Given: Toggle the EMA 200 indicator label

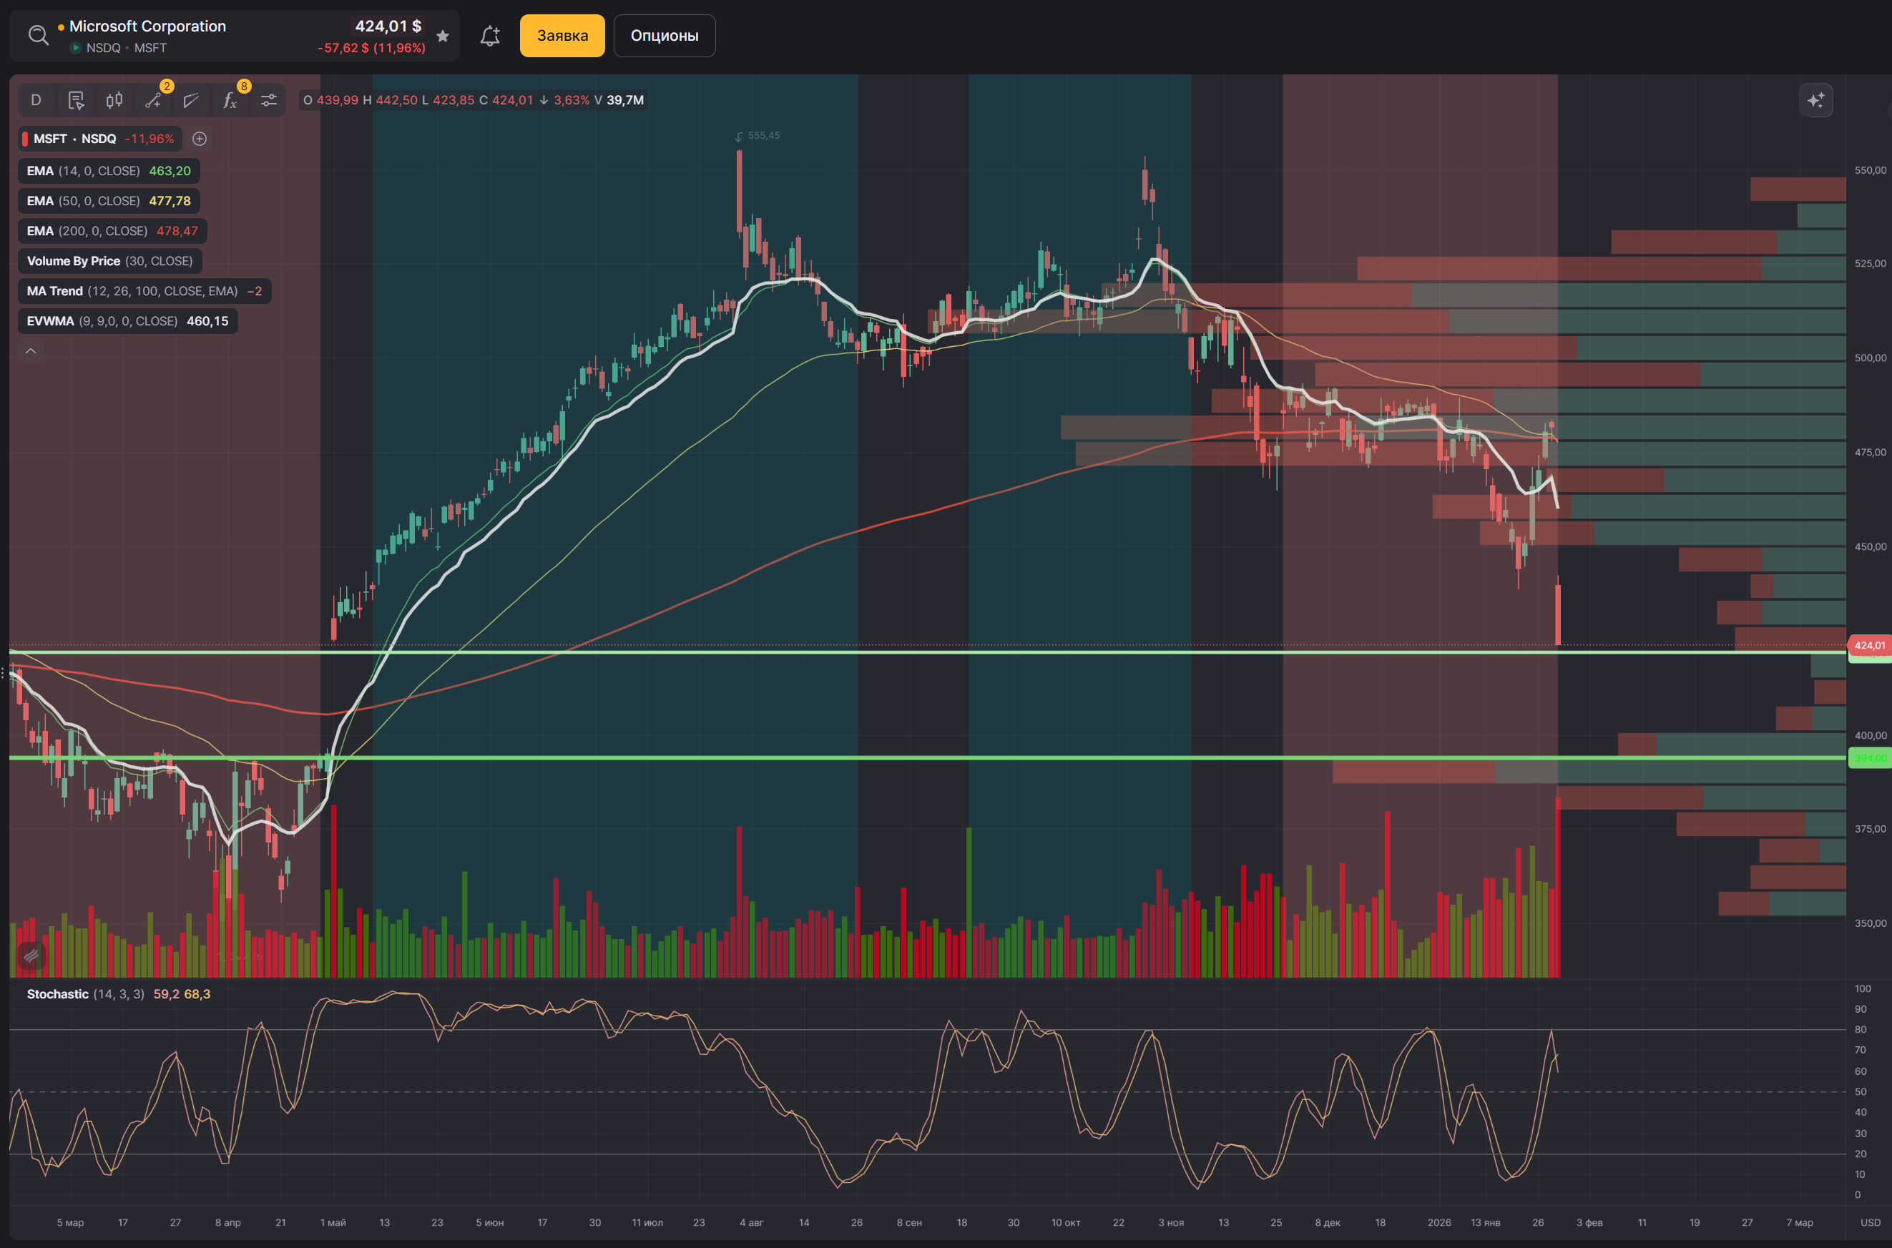Looking at the screenshot, I should pos(112,231).
